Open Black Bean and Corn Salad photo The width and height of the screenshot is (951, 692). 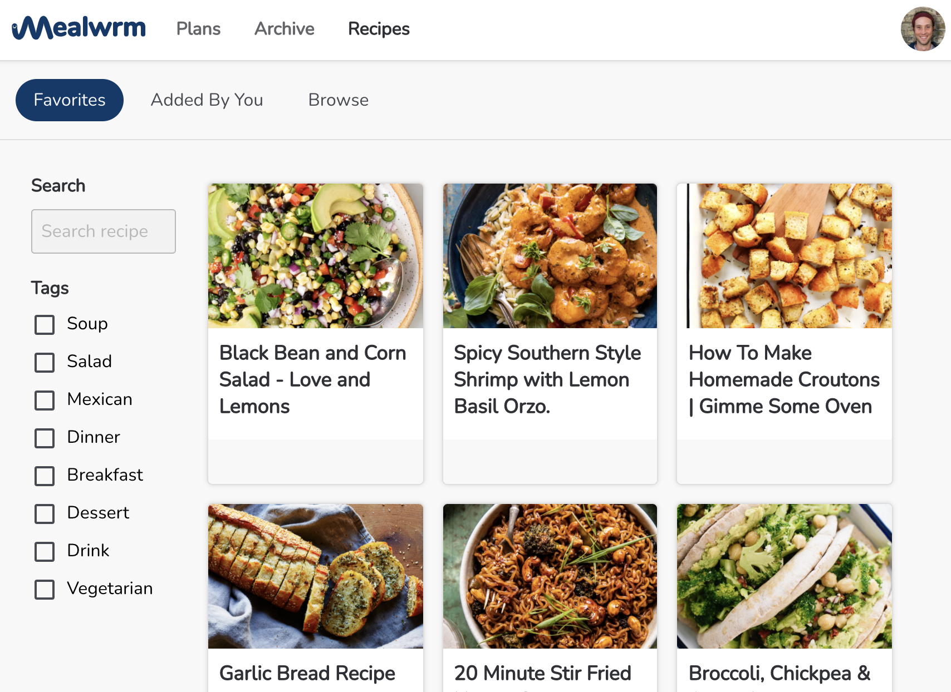pos(315,256)
